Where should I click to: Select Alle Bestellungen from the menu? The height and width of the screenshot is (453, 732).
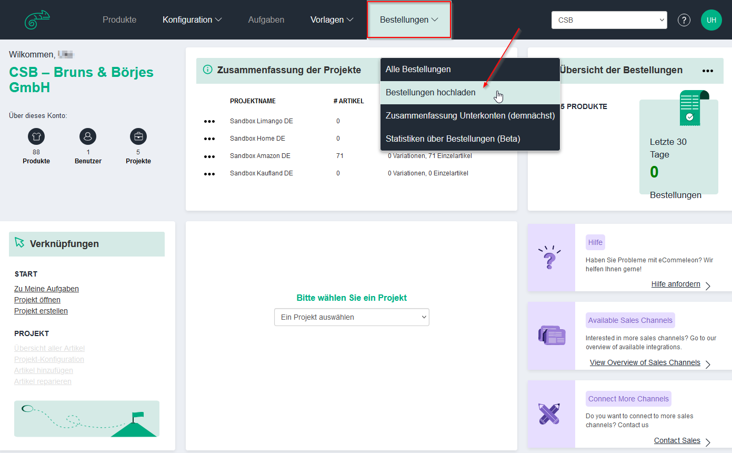[x=470, y=70]
